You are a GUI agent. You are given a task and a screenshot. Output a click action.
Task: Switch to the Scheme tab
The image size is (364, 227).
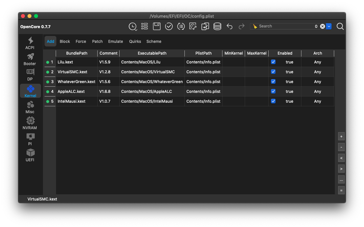pos(154,42)
